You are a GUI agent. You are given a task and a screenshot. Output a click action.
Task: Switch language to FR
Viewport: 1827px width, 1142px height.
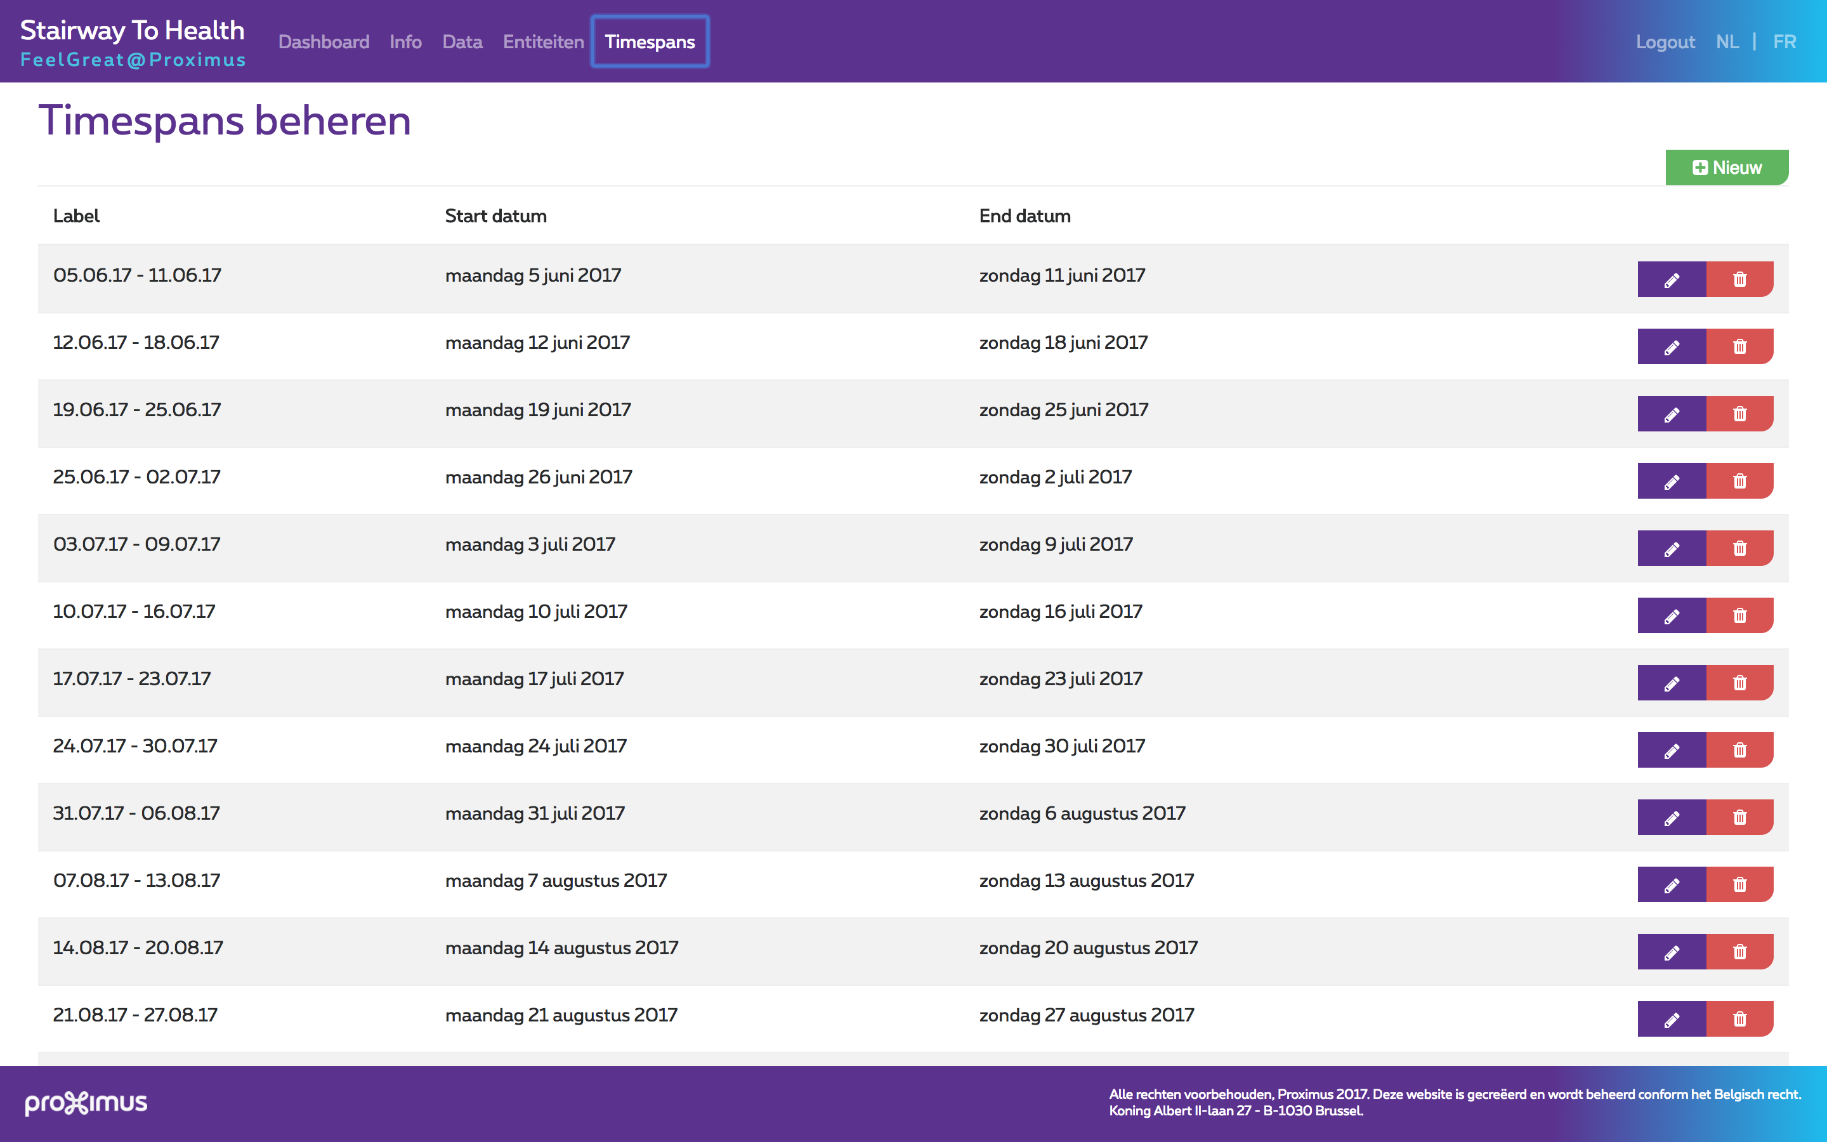point(1784,41)
